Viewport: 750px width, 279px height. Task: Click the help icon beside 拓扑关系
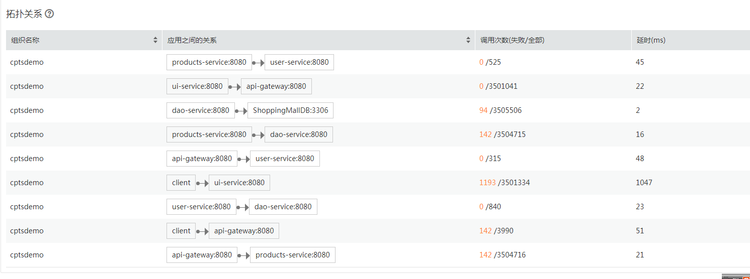(49, 14)
